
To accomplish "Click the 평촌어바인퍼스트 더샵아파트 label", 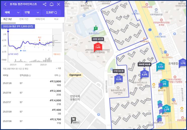I will tap(118, 91).
